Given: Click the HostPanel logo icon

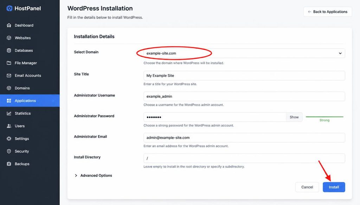Looking at the screenshot, I should 9,8.
